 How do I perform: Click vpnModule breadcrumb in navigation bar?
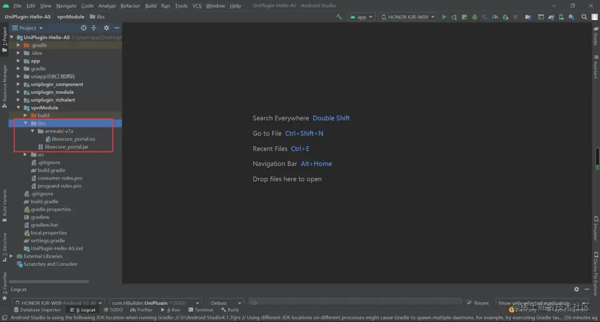(71, 16)
